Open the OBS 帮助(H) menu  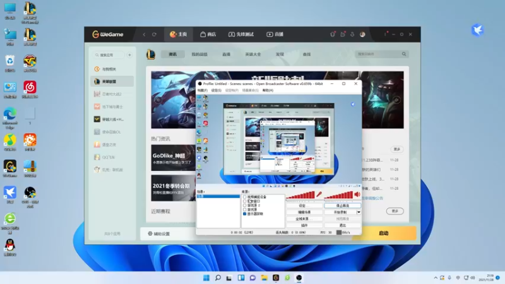[x=268, y=90]
